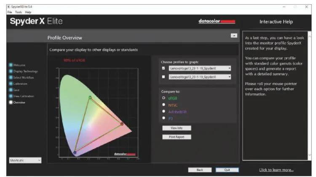Screen dimensions: 316x177
Task: Open the Shortcuts dropdown
Action: pyautogui.click(x=25, y=160)
